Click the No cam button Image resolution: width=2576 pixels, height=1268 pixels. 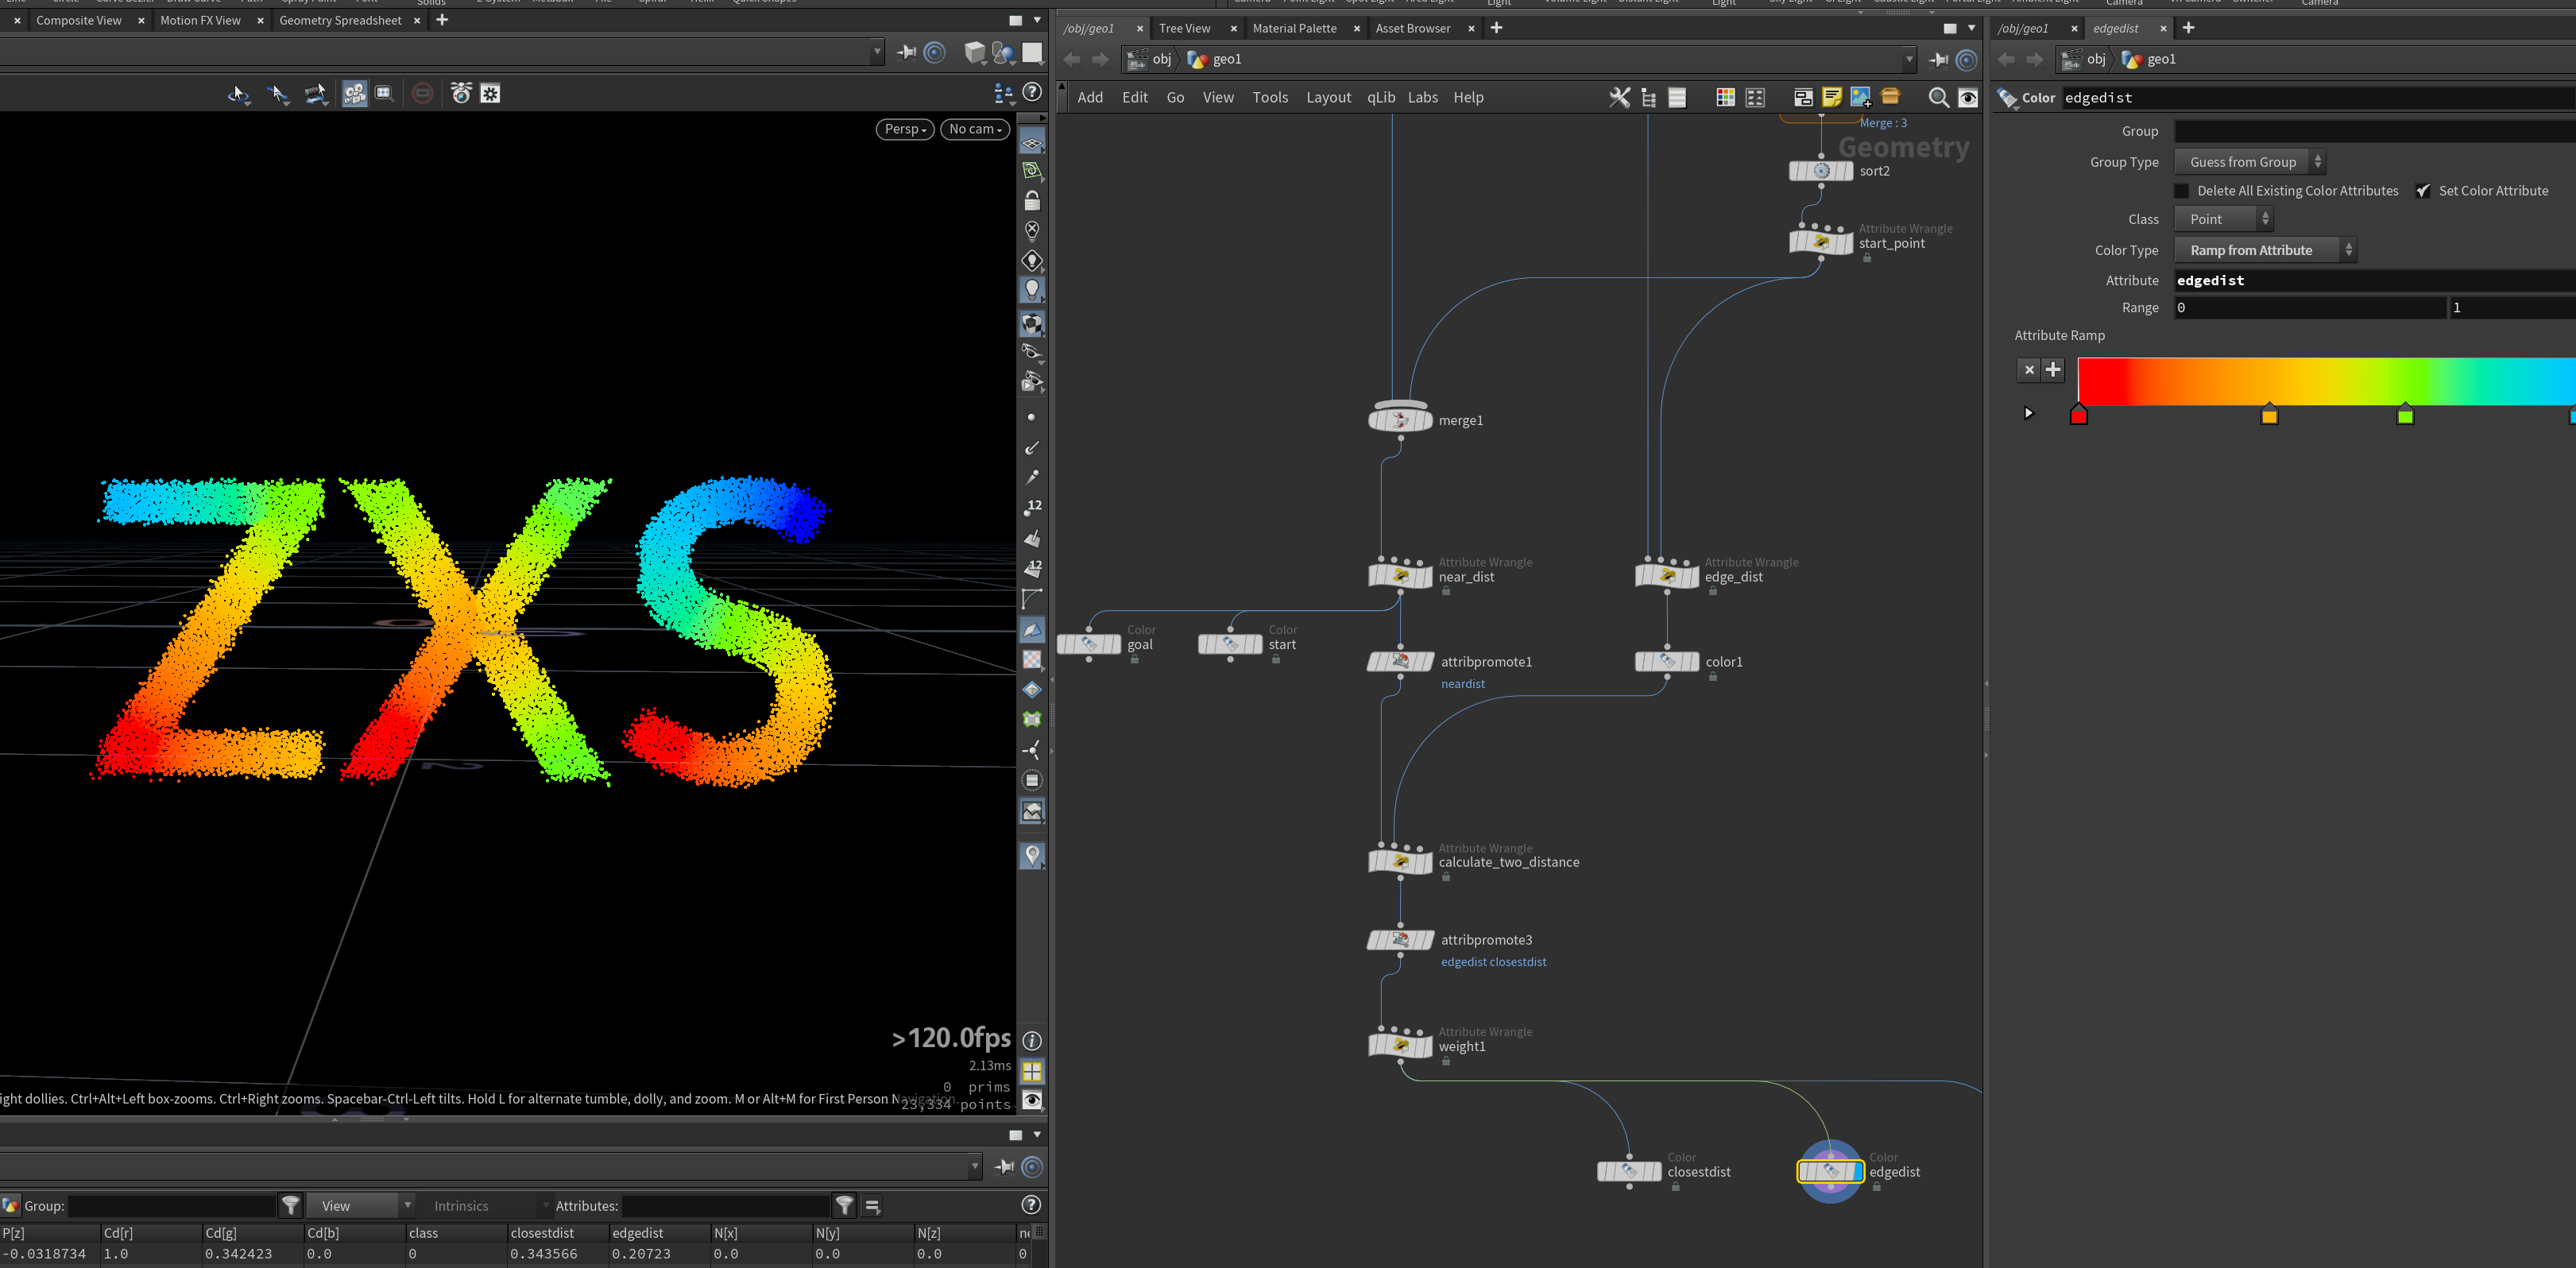[x=975, y=129]
